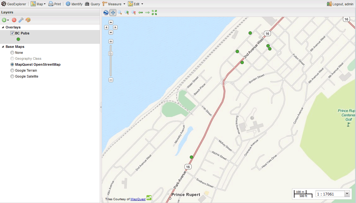Switch to the Google Earth 3D viewer
Screen dimensions: 356x203
tap(106, 13)
